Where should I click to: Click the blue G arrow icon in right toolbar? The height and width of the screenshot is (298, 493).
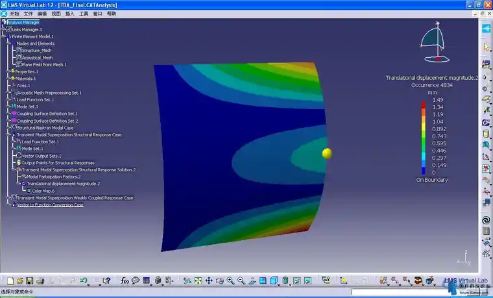pyautogui.click(x=486, y=122)
